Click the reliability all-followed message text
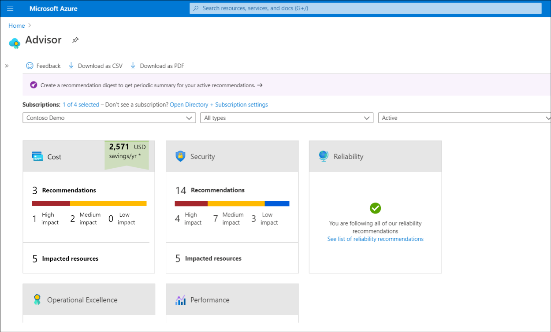This screenshot has height=332, width=551. point(375,227)
